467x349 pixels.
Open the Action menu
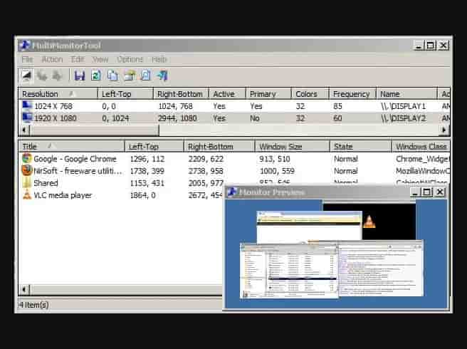pos(52,59)
